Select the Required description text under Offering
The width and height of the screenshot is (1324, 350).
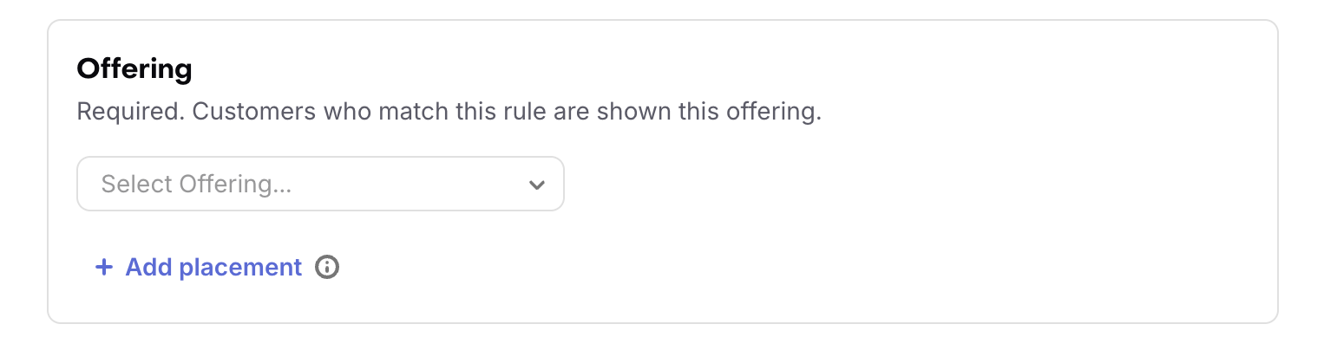click(449, 113)
